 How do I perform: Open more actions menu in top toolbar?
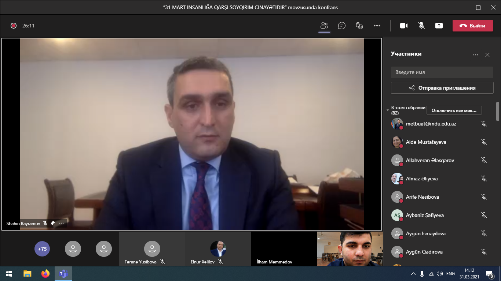click(377, 26)
